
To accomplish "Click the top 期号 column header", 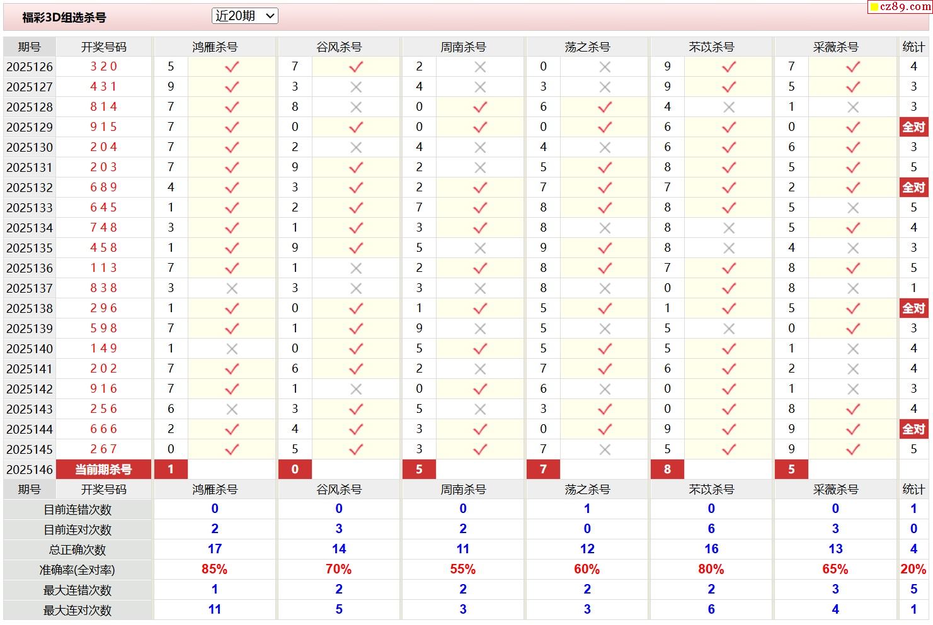I will [x=30, y=47].
